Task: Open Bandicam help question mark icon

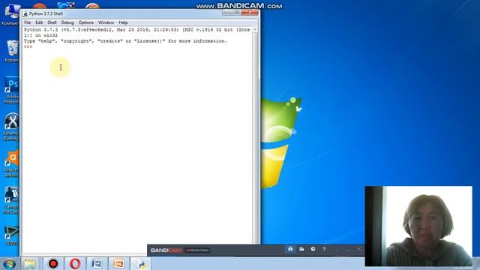Action: coord(324,249)
